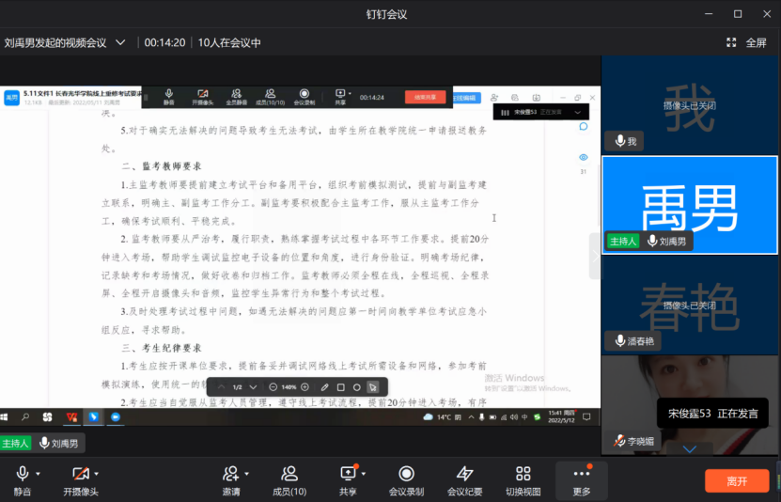Click the 主持人 host label at bottom left
Image resolution: width=781 pixels, height=502 pixels.
tap(15, 443)
